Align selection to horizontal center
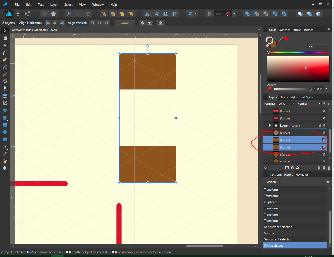Image resolution: width=334 pixels, height=257 pixels. pyautogui.click(x=55, y=23)
